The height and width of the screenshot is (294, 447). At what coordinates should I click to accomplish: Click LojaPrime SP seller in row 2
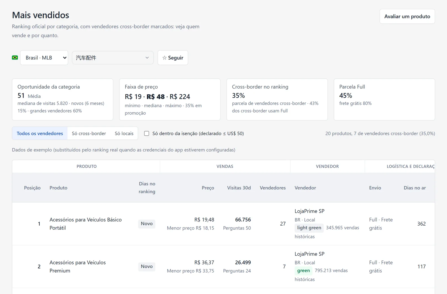pyautogui.click(x=309, y=254)
